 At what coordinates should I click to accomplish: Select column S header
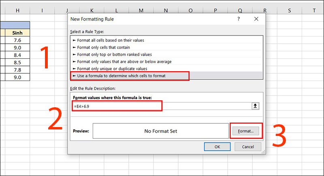click(289, 11)
